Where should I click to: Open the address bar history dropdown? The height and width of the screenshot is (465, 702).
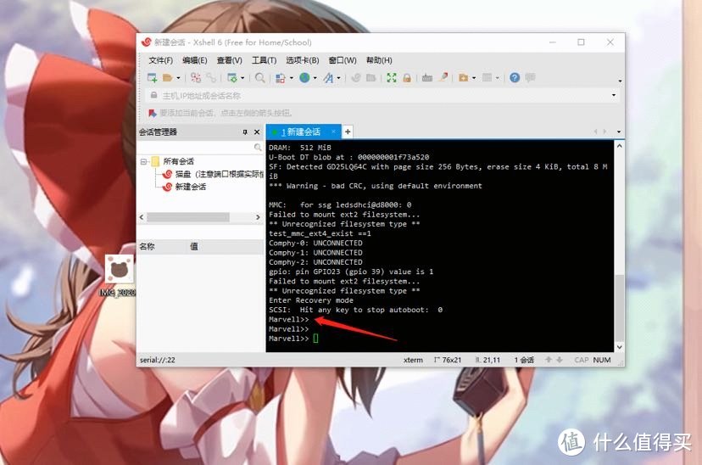tap(614, 95)
